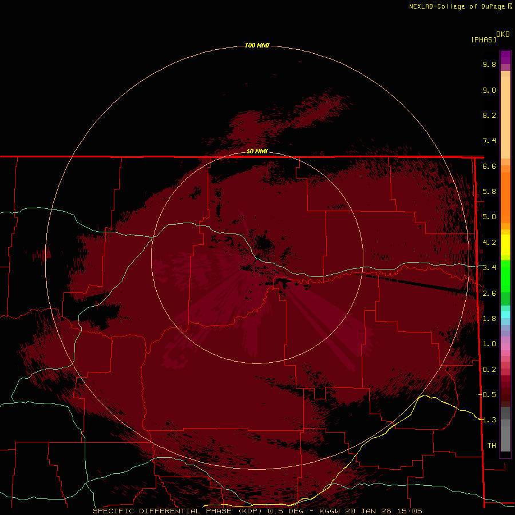The width and height of the screenshot is (515, 515).
Task: Click the 4.2 legend value
Action: [x=489, y=243]
